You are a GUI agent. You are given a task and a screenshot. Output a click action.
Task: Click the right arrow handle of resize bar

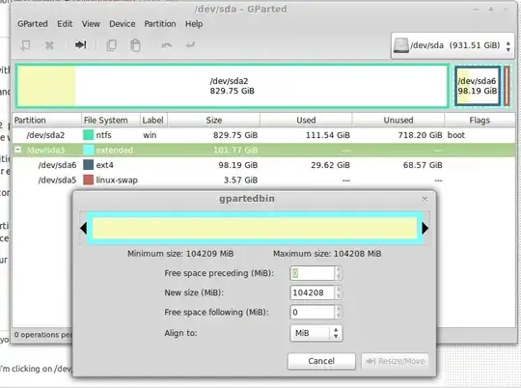pos(425,229)
